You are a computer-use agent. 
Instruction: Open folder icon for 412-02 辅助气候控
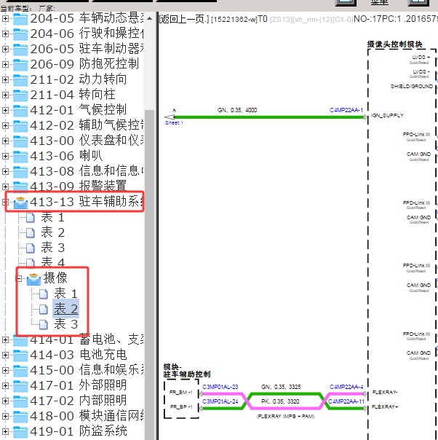click(x=20, y=126)
